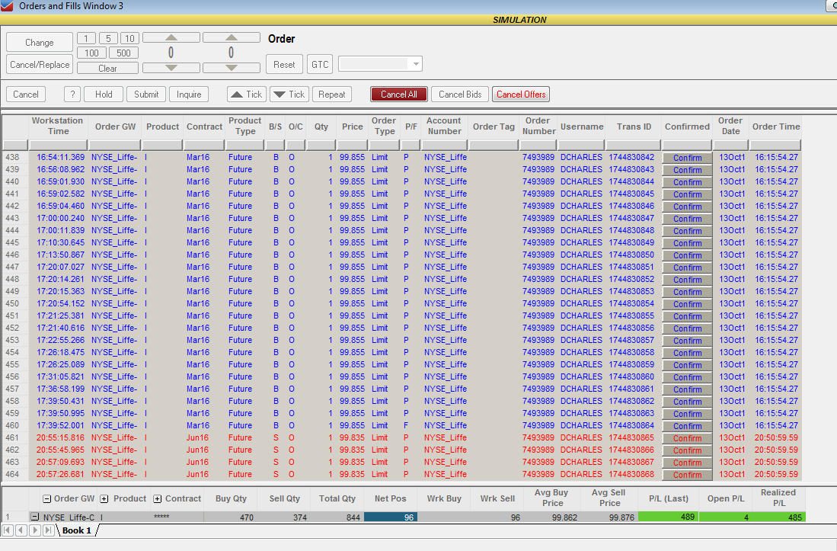Decrease first order value with down arrow
Image resolution: width=837 pixels, height=551 pixels.
171,68
